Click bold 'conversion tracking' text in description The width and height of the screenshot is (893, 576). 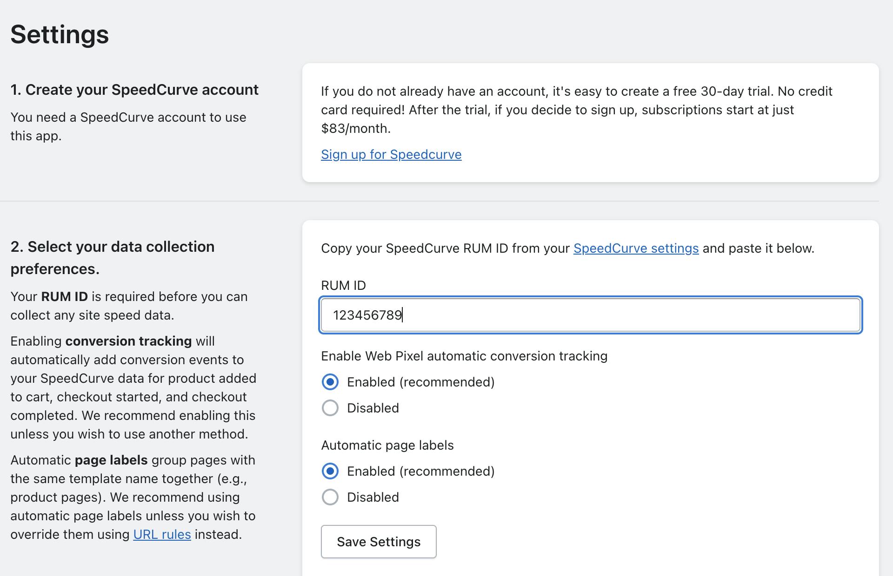[128, 341]
